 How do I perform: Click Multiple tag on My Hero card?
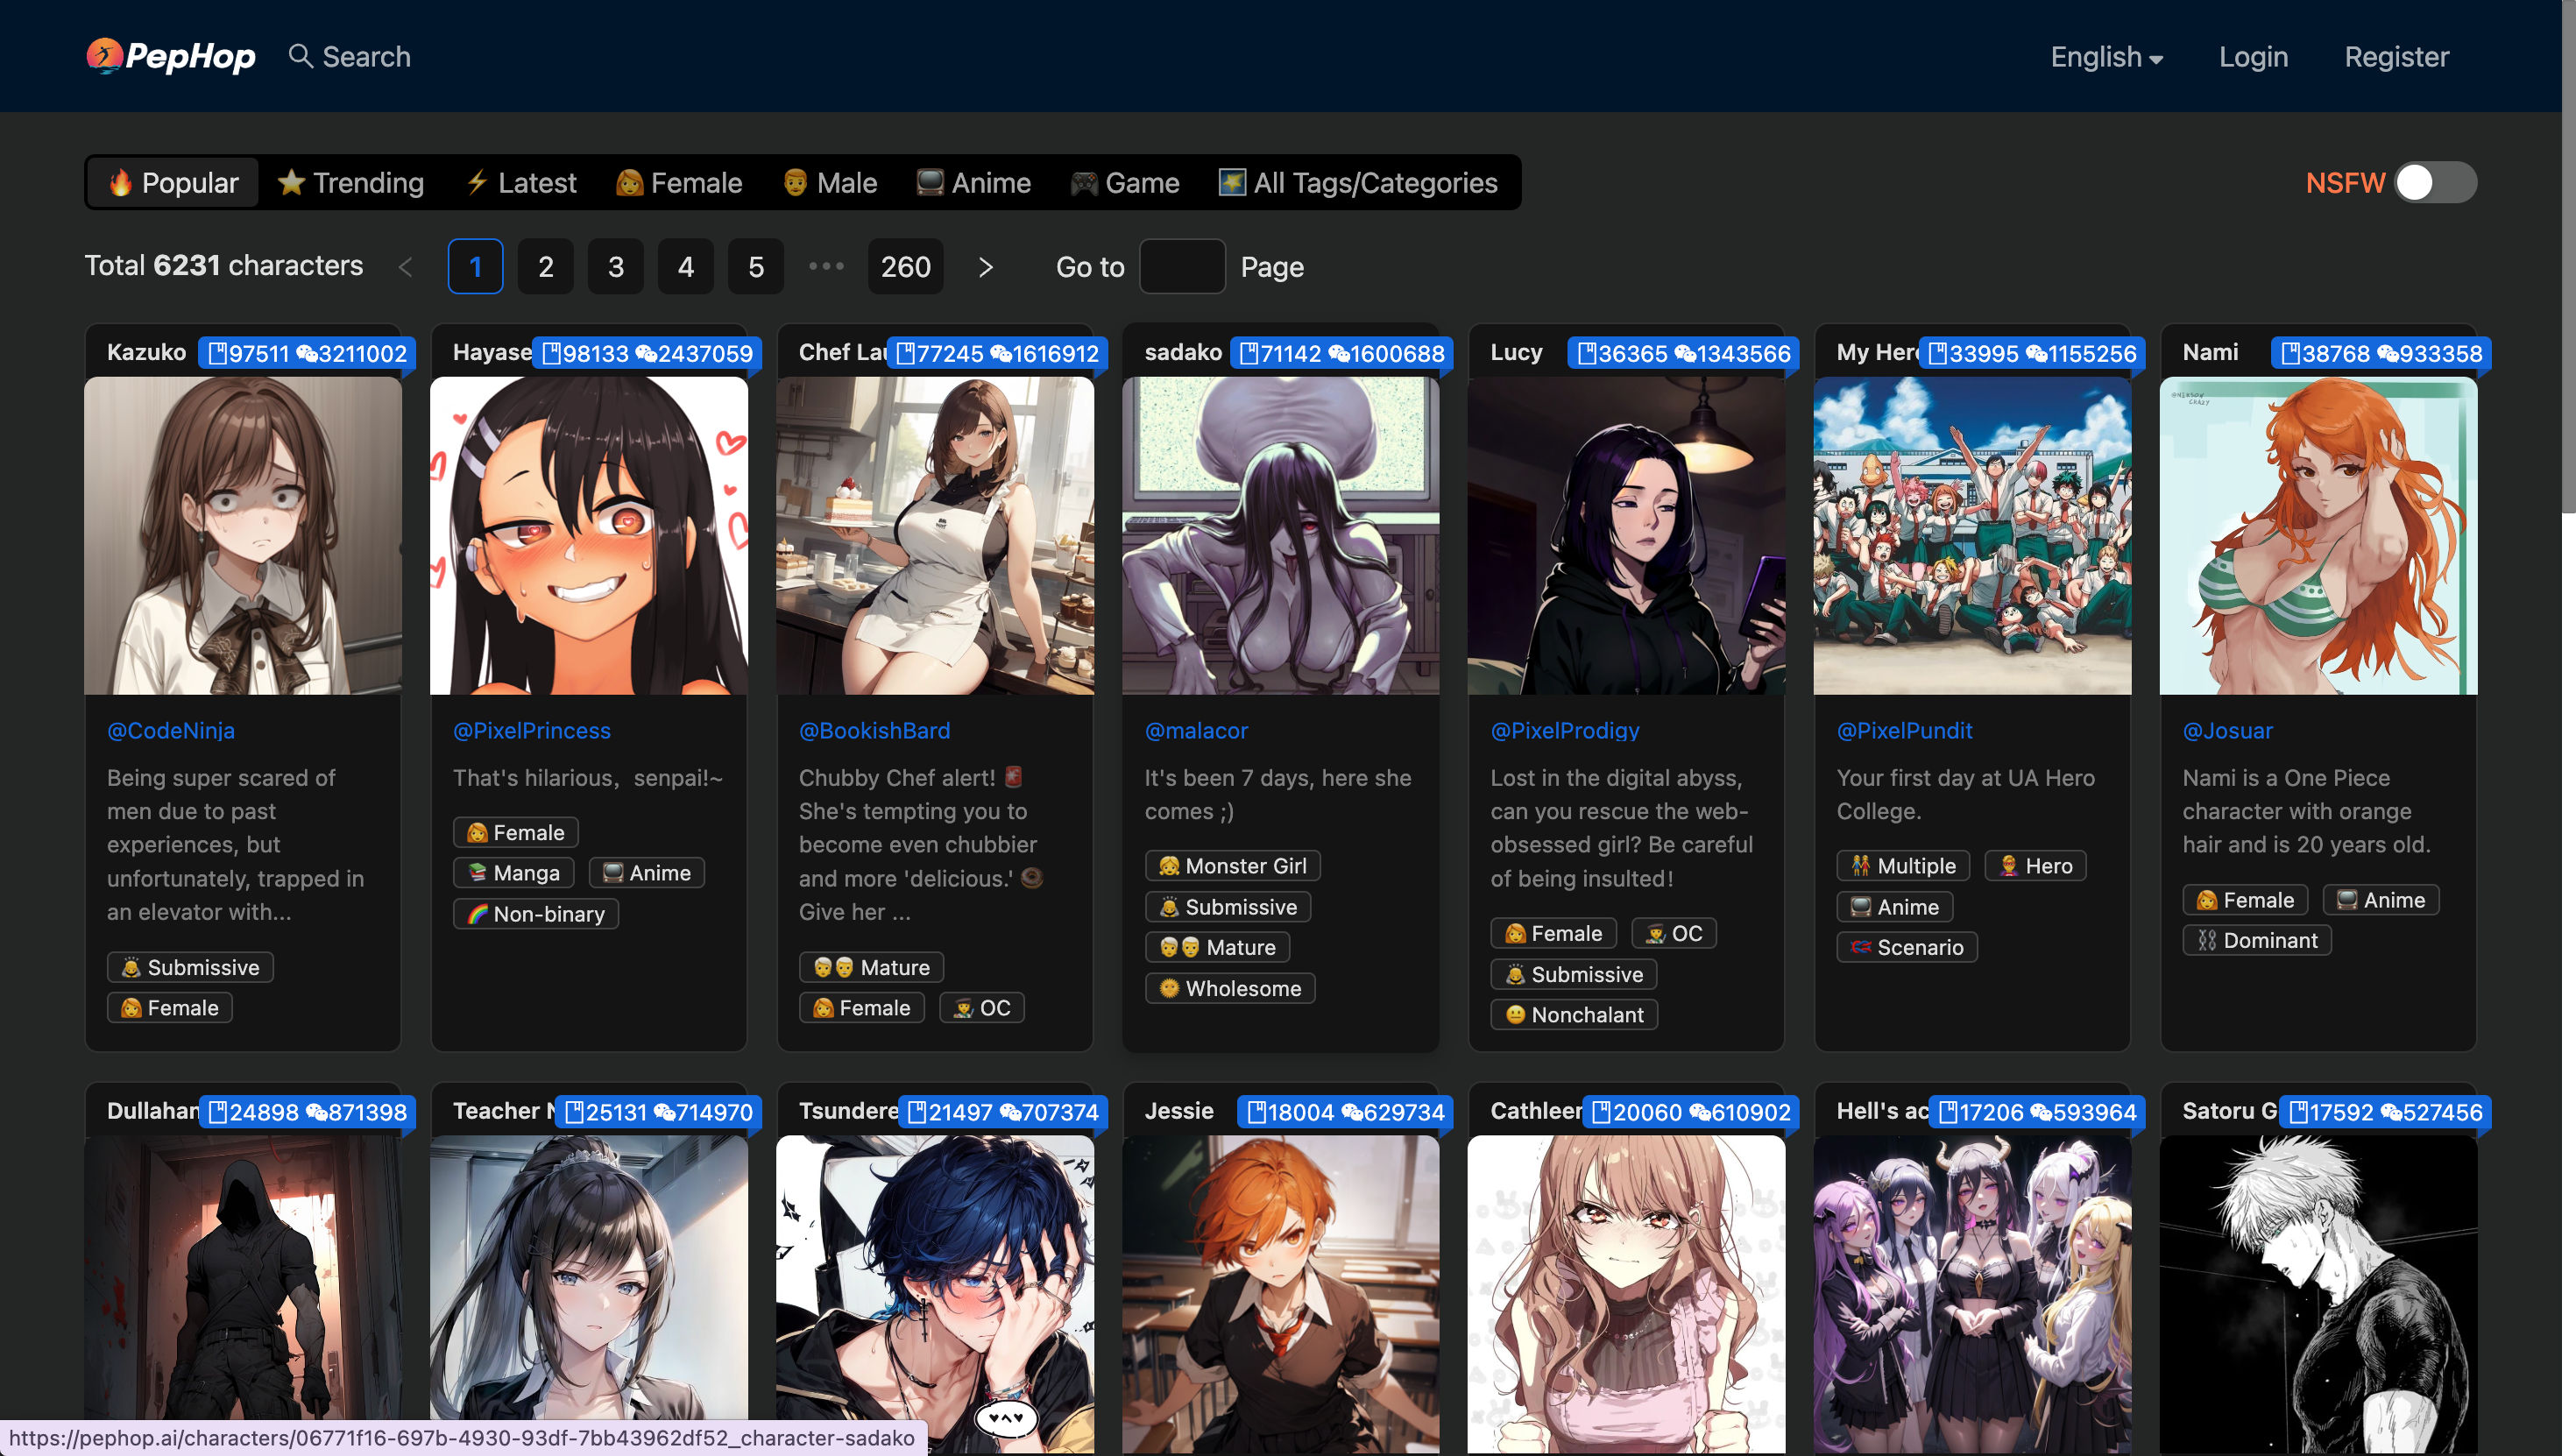click(1903, 867)
